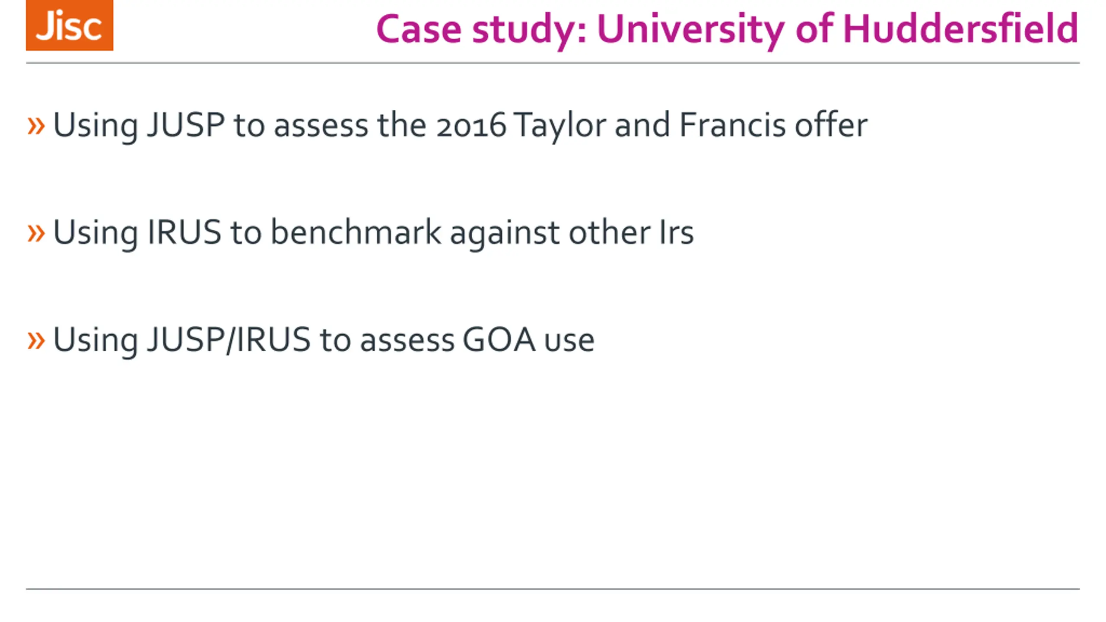The width and height of the screenshot is (1106, 622).
Task: Click the word 'benchmark' in the second bullet
Action: (x=356, y=232)
